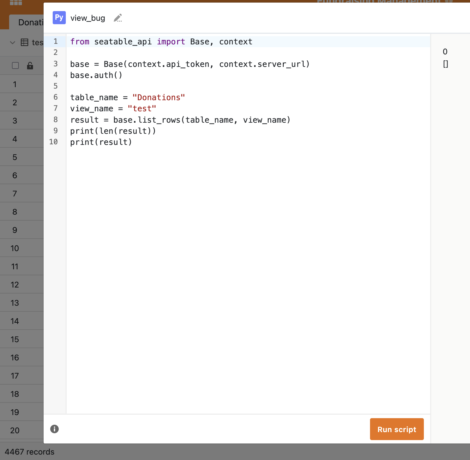The height and width of the screenshot is (460, 470).
Task: Click the table view grid icon beside tes
Action: tap(24, 42)
